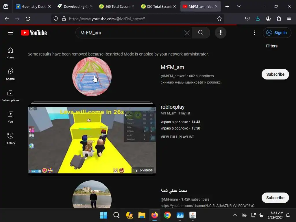Viewport: 296px width, 222px height.
Task: Click the YouTube search magnifier button
Action: pos(201,33)
